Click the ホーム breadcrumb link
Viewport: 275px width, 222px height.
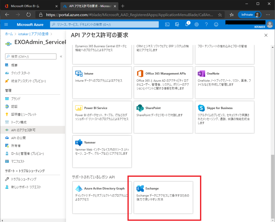point(9,34)
